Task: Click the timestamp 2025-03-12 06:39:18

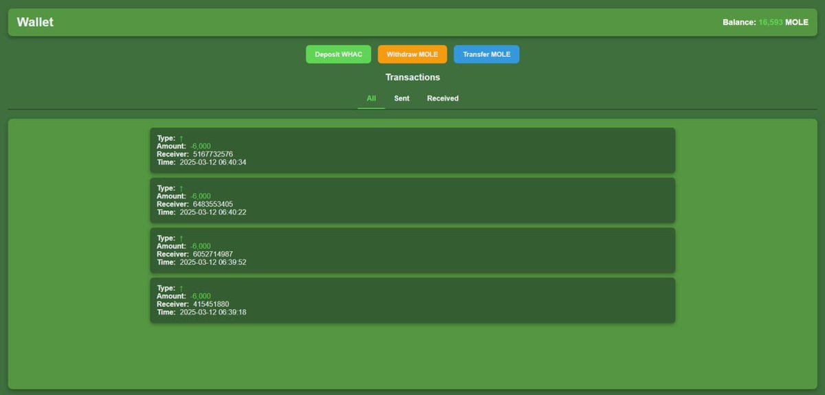Action: (213, 313)
